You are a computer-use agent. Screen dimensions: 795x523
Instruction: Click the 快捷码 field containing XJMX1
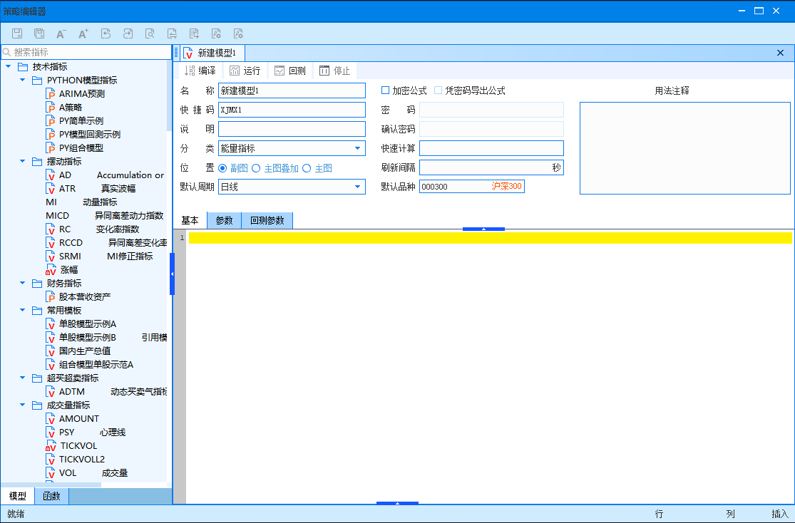(x=292, y=110)
